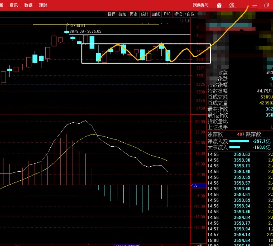Viewport: 273px width, 246px height.
Task: Click the 历史 history toolbar button
Action: click(x=134, y=14)
